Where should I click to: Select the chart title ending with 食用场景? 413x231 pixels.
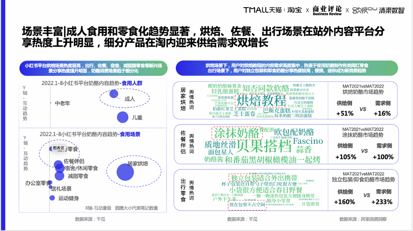click(x=90, y=134)
